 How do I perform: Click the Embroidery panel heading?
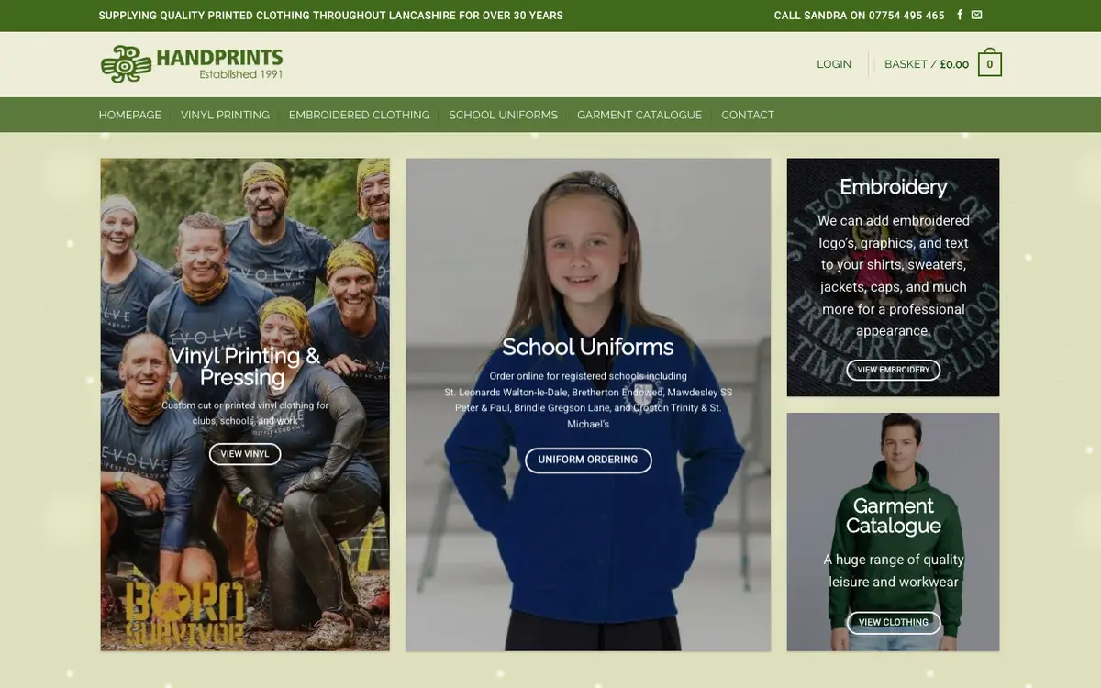893,186
